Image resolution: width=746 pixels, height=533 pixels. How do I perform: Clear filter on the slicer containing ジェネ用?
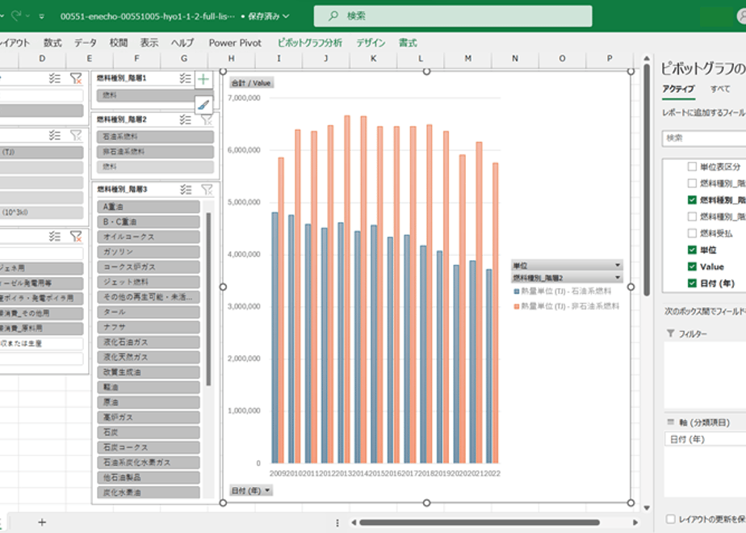coord(76,236)
